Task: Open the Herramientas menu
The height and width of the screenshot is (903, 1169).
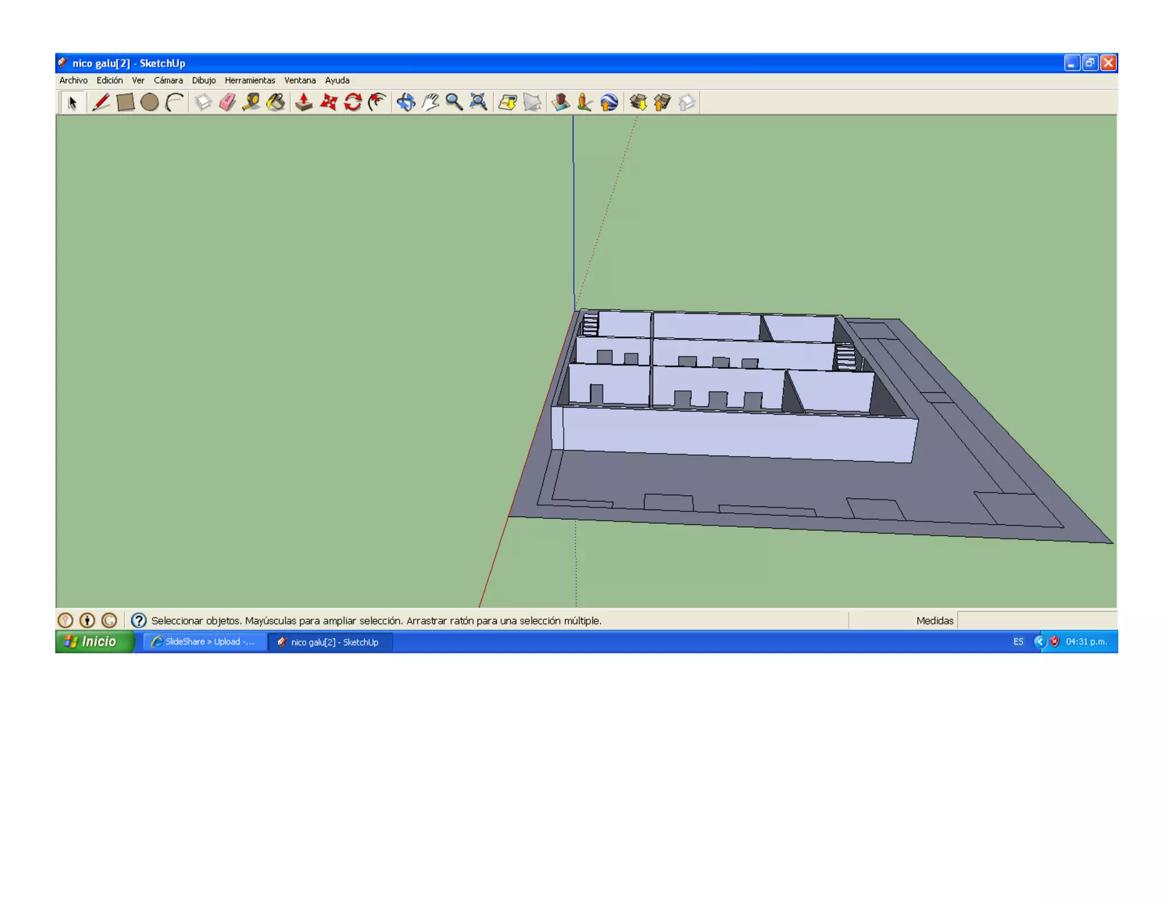Action: (x=249, y=80)
